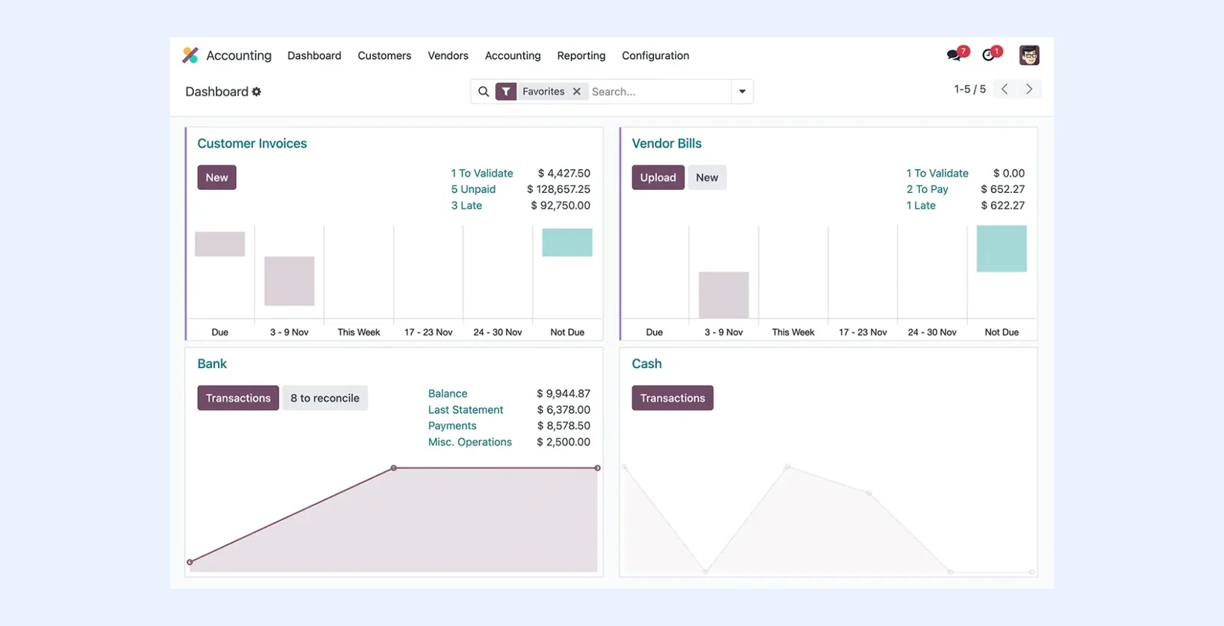Open the Dashboard menu
1224x626 pixels.
pyautogui.click(x=314, y=56)
